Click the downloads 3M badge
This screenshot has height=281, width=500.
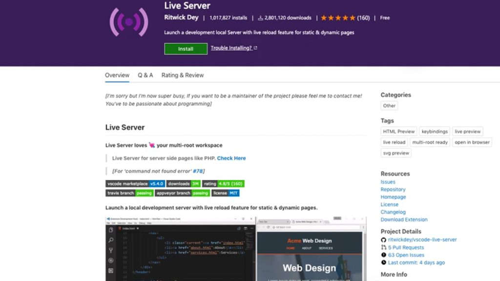[x=184, y=184]
